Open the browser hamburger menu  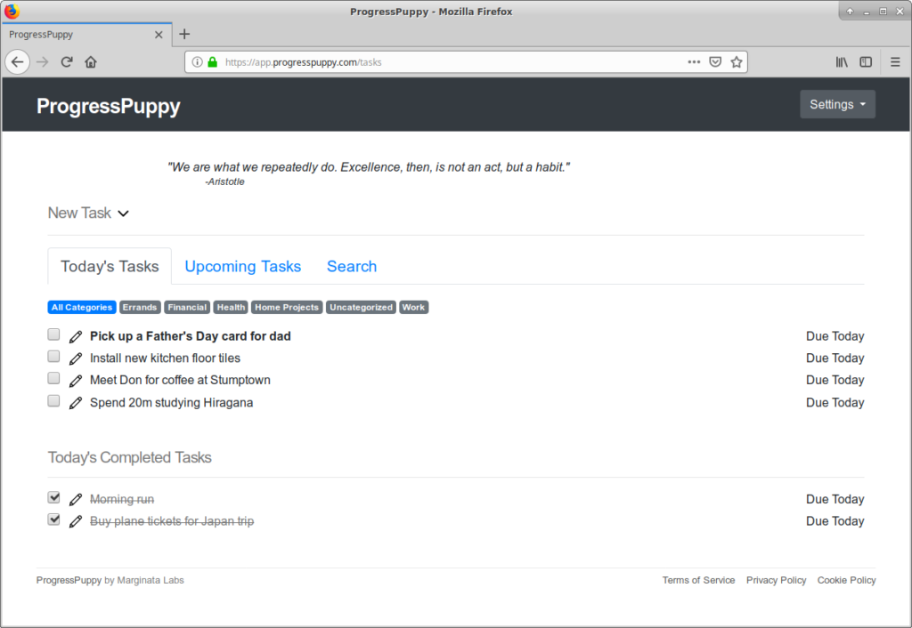pyautogui.click(x=894, y=61)
